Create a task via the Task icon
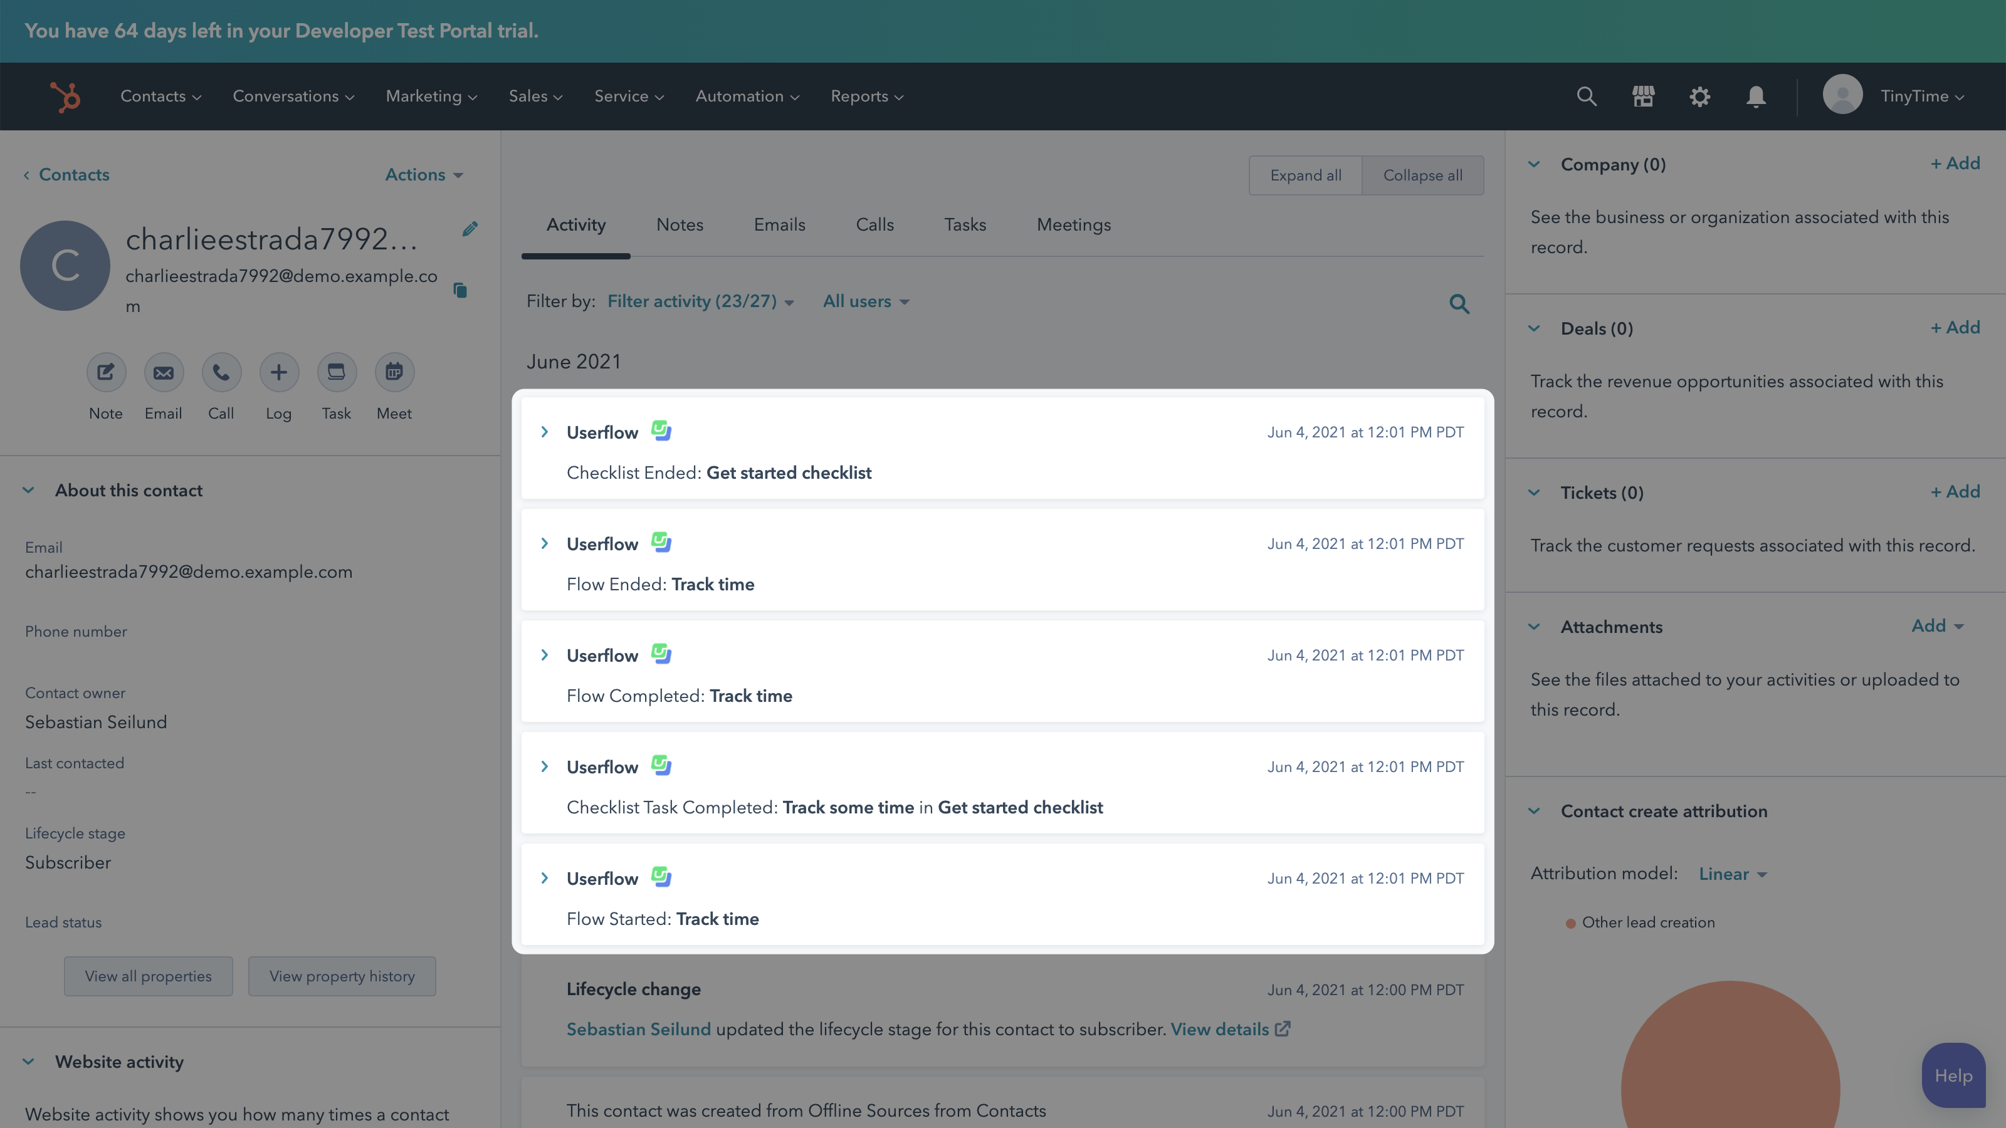This screenshot has width=2006, height=1128. coord(337,372)
